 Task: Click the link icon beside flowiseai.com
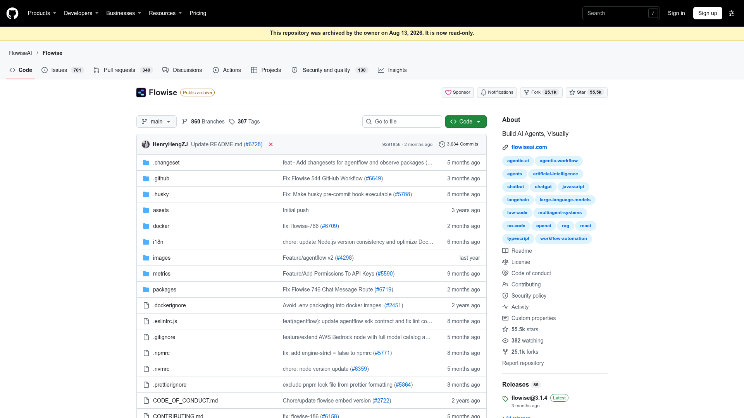[505, 147]
